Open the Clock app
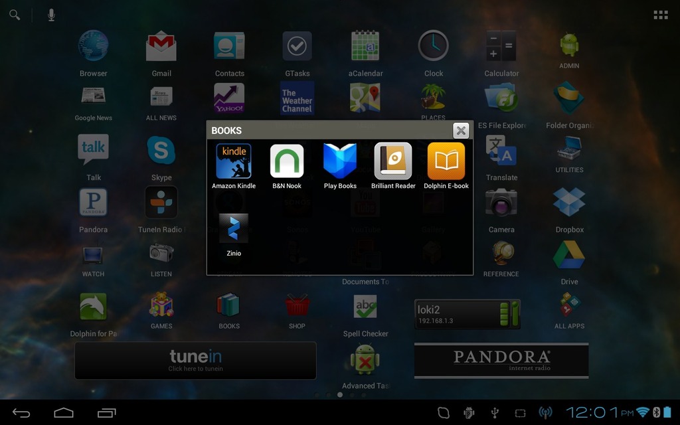 (x=433, y=46)
